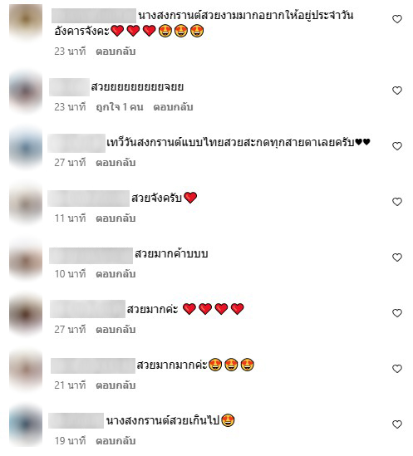Reply to the 19-minute-old นางสงกรานต์สวยเกินไป comment
Image resolution: width=413 pixels, height=456 pixels.
[116, 441]
